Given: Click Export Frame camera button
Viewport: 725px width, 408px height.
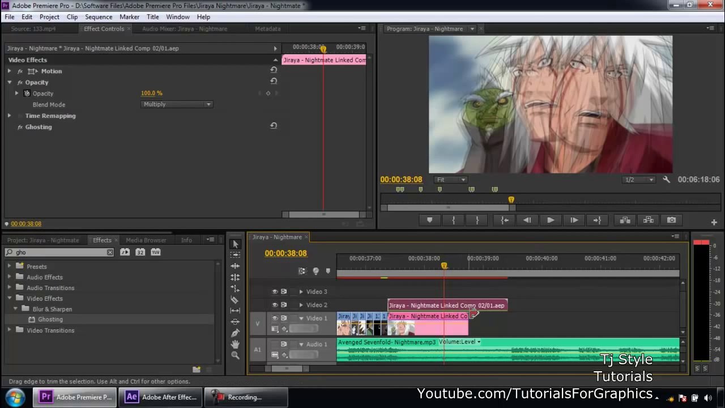Looking at the screenshot, I should pos(671,220).
